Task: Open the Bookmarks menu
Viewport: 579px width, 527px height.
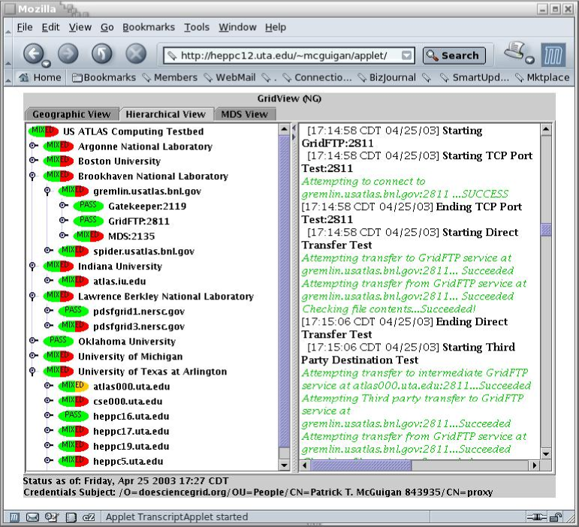Action: click(148, 27)
